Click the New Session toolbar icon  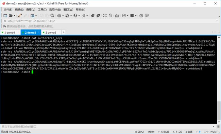5,16
